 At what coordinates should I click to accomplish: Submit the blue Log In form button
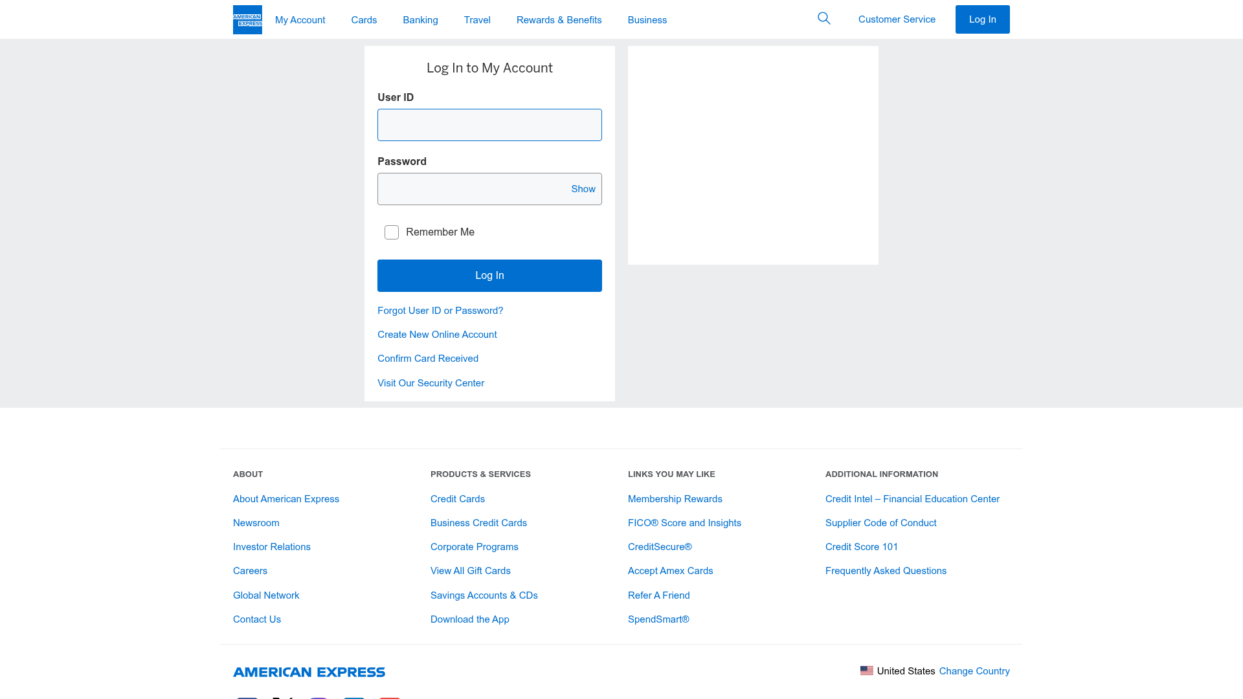click(x=489, y=276)
